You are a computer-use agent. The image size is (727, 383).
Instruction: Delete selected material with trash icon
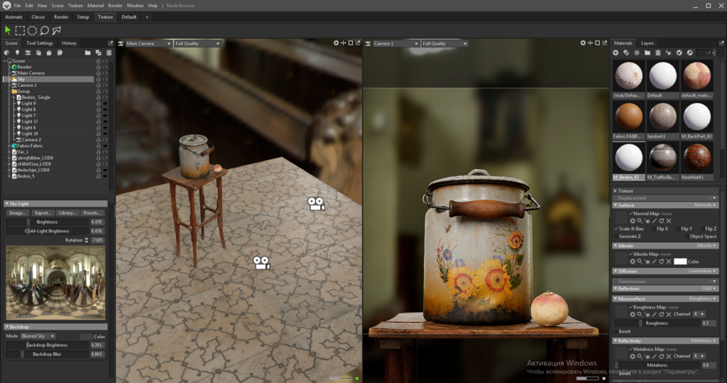click(x=658, y=53)
